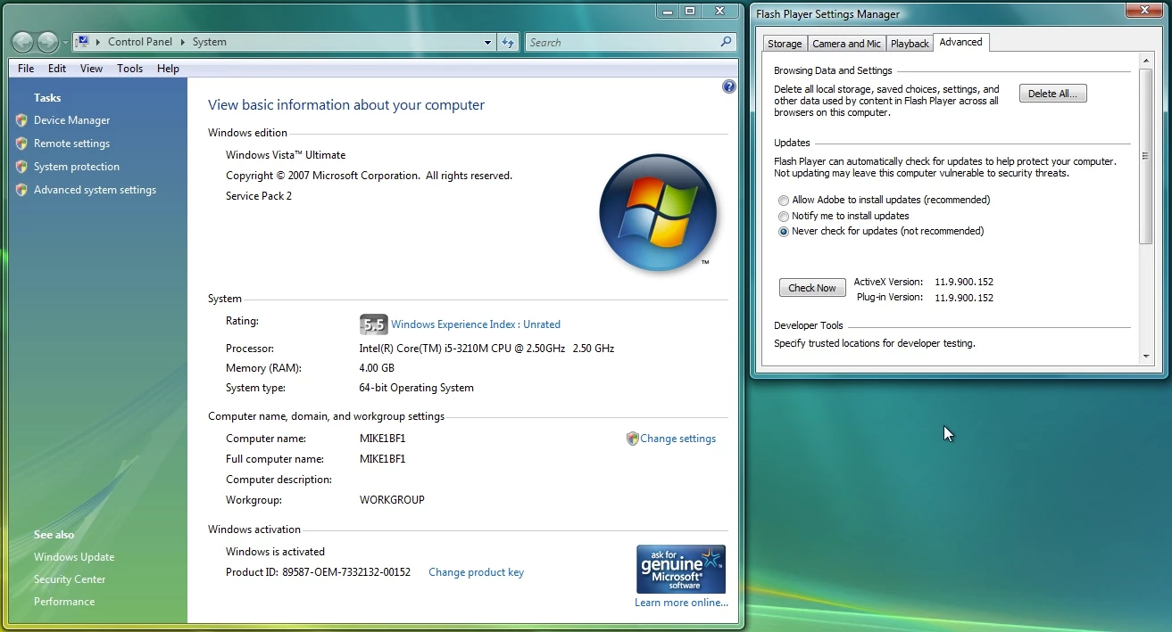Click the Service Pack 2 text
This screenshot has width=1172, height=632.
pos(259,196)
